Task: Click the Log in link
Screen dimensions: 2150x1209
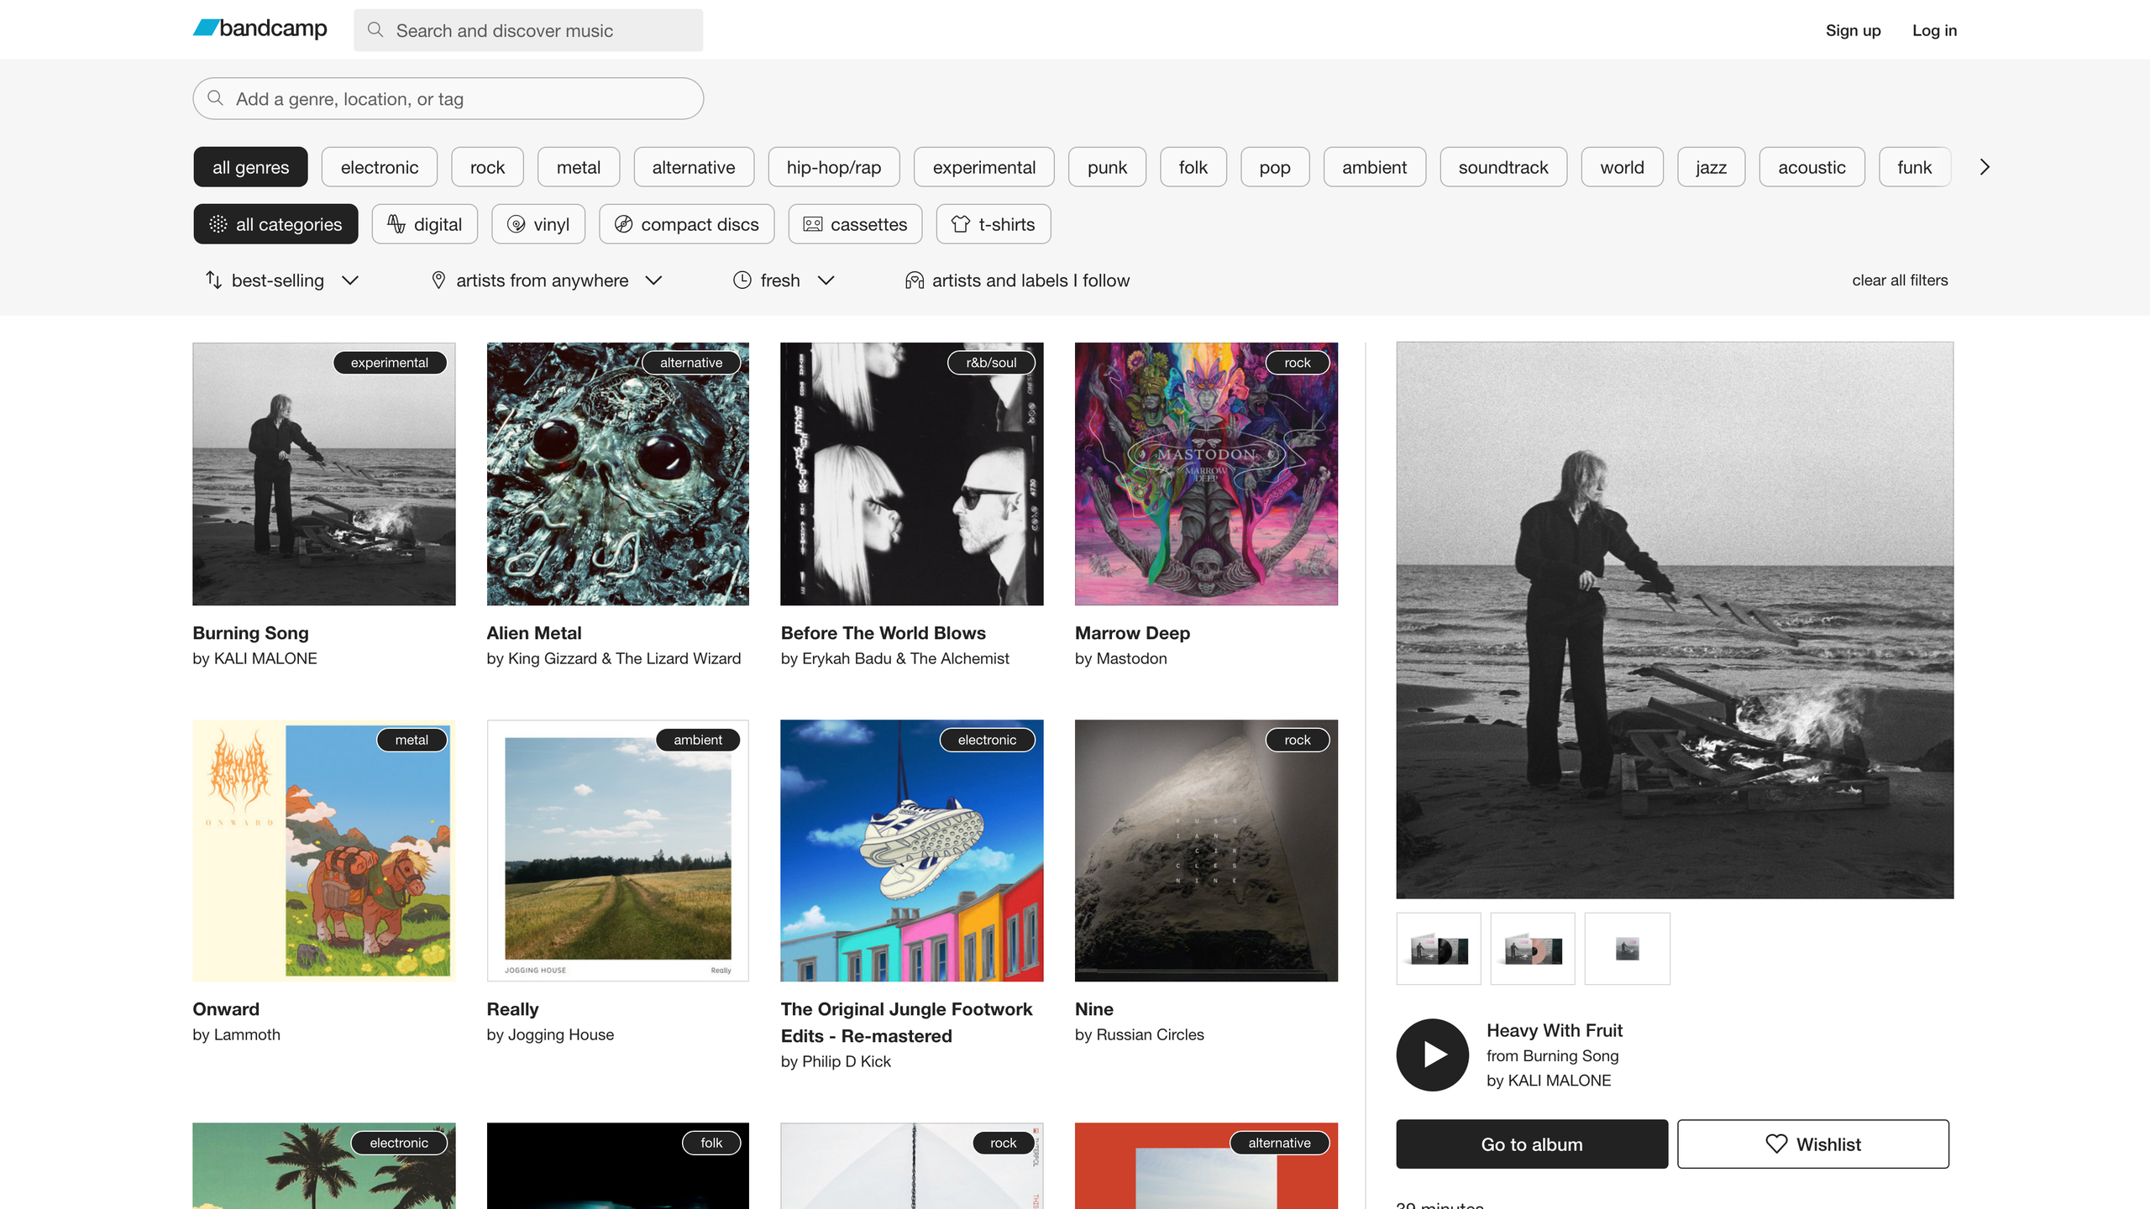Action: (1934, 30)
